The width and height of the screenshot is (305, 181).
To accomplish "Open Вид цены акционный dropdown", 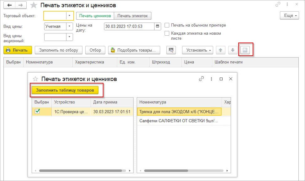I will [70, 37].
